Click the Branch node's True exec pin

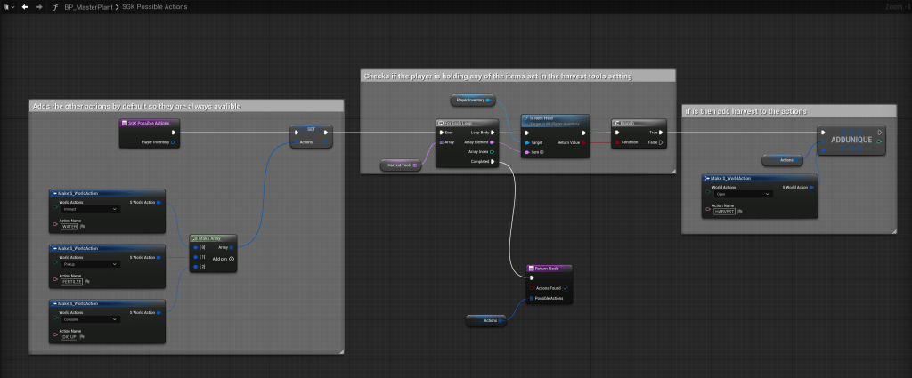coord(662,132)
